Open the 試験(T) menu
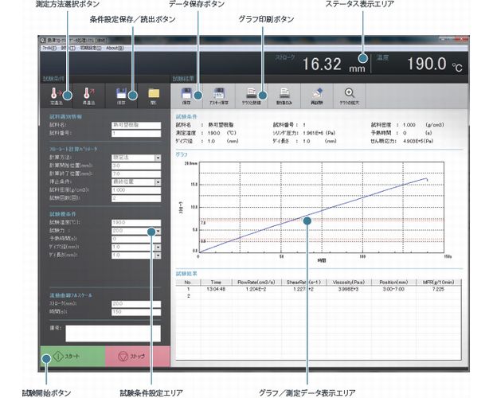Screen dimensions: 493x398 [x=68, y=48]
